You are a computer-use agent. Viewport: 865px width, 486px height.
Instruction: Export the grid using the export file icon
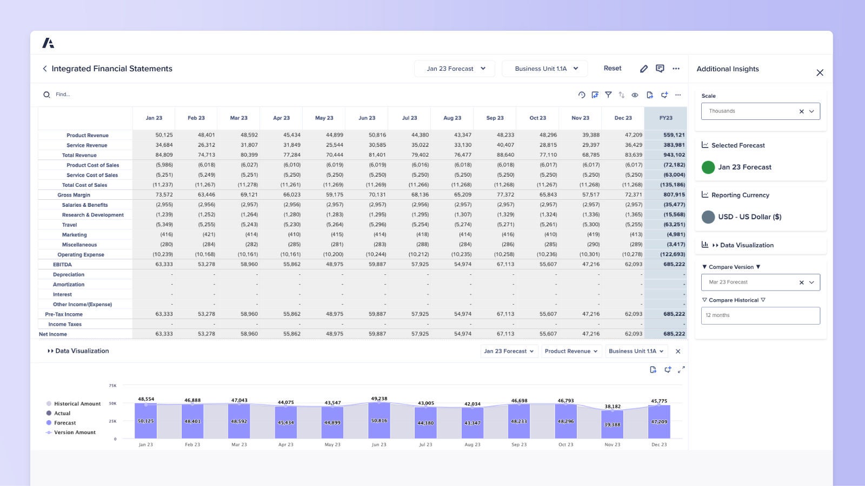coord(649,94)
